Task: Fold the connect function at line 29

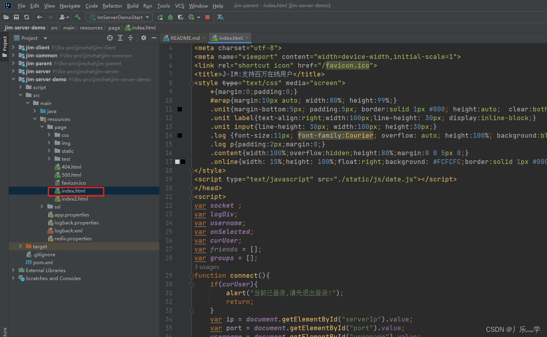Action: coord(191,275)
